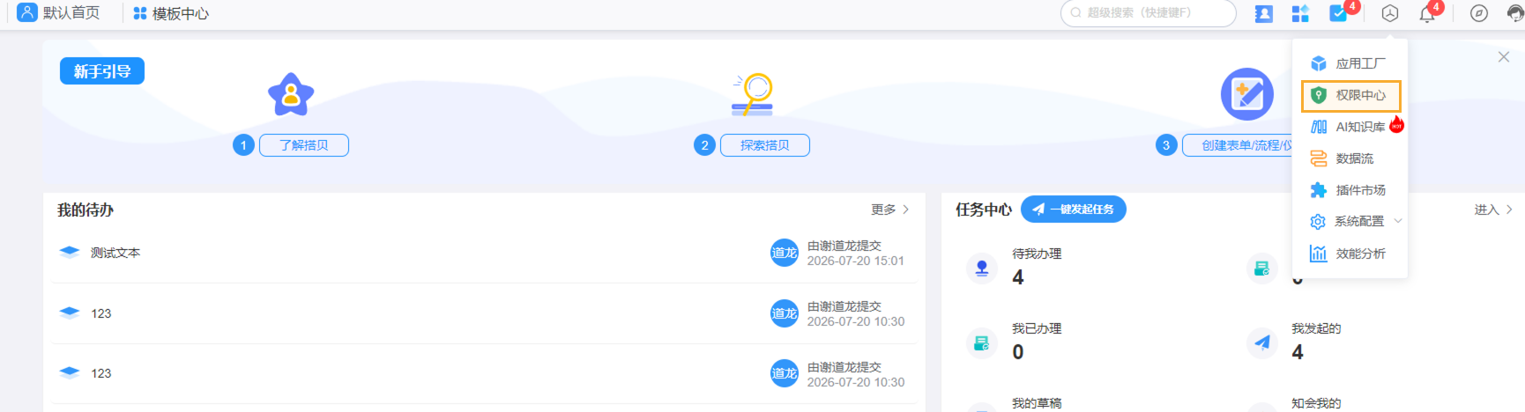This screenshot has width=1525, height=412.
Task: Open the 测试文本 to-do item
Action: [x=115, y=253]
